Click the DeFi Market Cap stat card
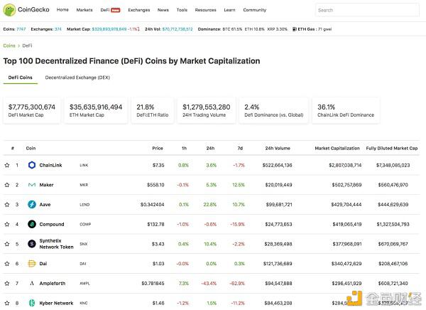This screenshot has height=310, width=426. click(x=32, y=110)
